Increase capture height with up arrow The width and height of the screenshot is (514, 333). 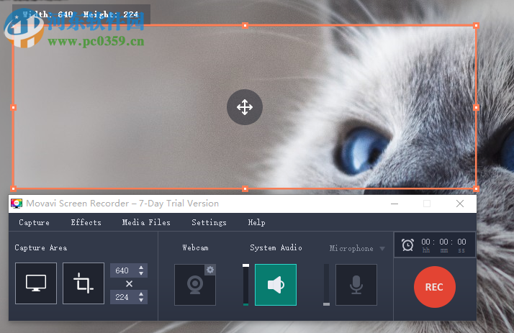[x=141, y=294]
